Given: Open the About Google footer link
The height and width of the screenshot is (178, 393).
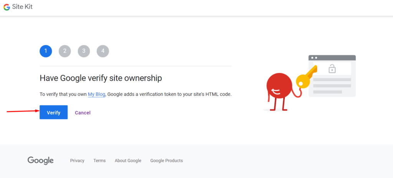Looking at the screenshot, I should (128, 160).
